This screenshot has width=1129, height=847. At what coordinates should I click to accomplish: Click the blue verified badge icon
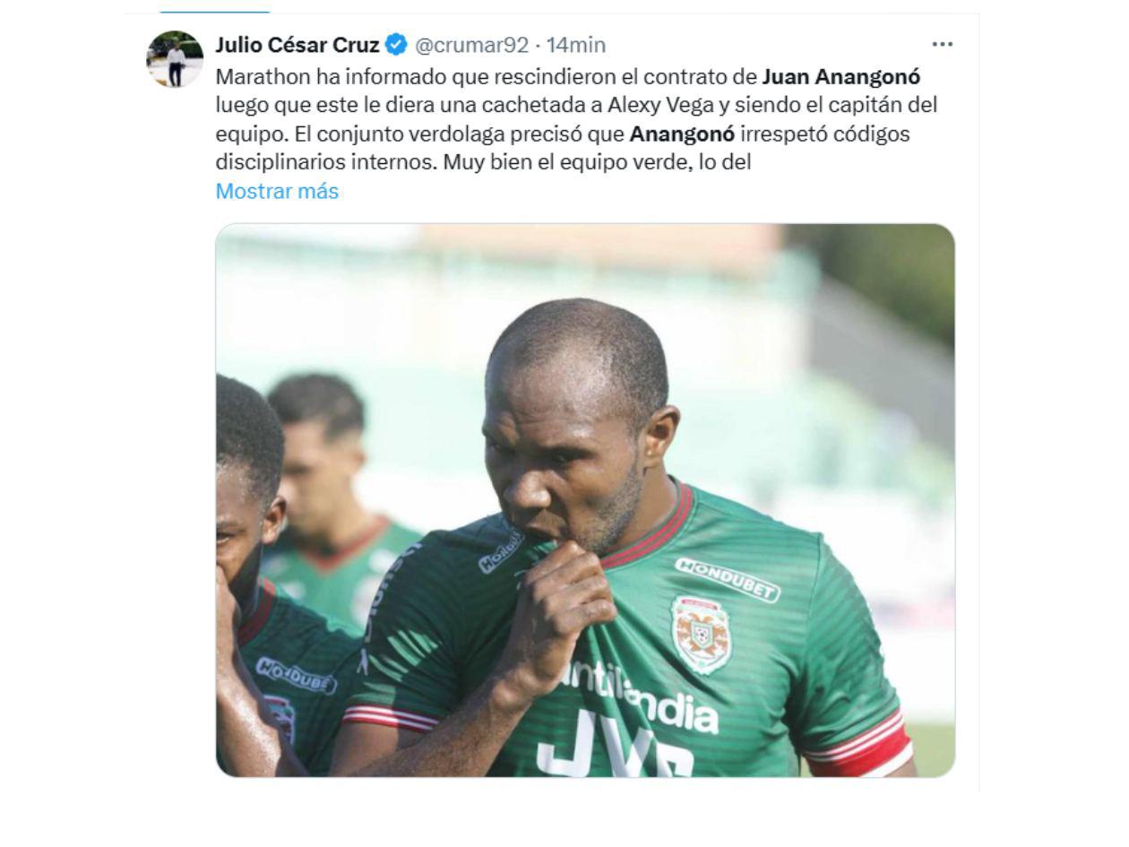click(396, 44)
